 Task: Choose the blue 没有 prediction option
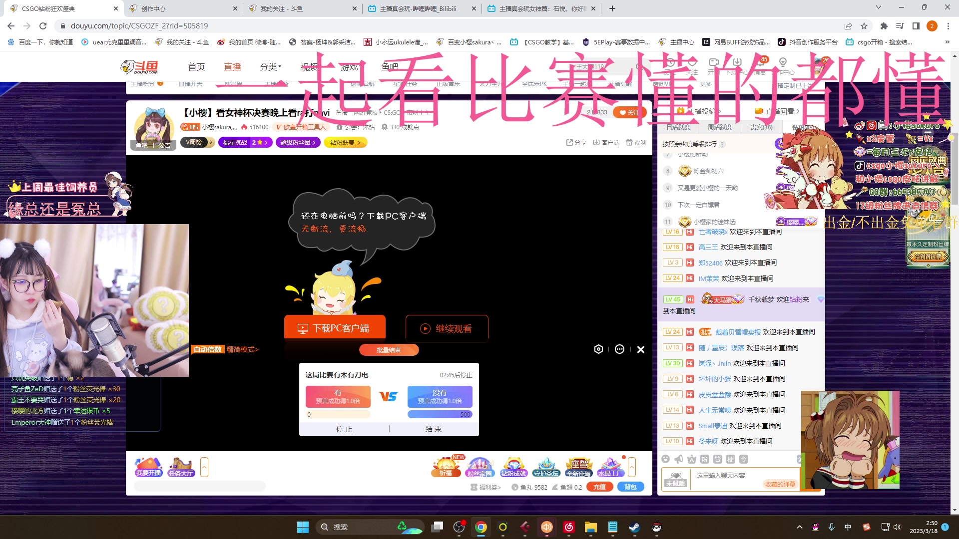point(440,396)
